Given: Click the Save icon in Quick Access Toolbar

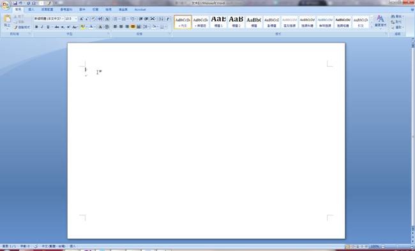Looking at the screenshot, I should point(15,3).
